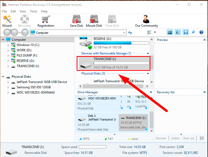Expand JetFlash Transcend 16GB USB Device node
The image size is (208, 157).
(x=8, y=82)
